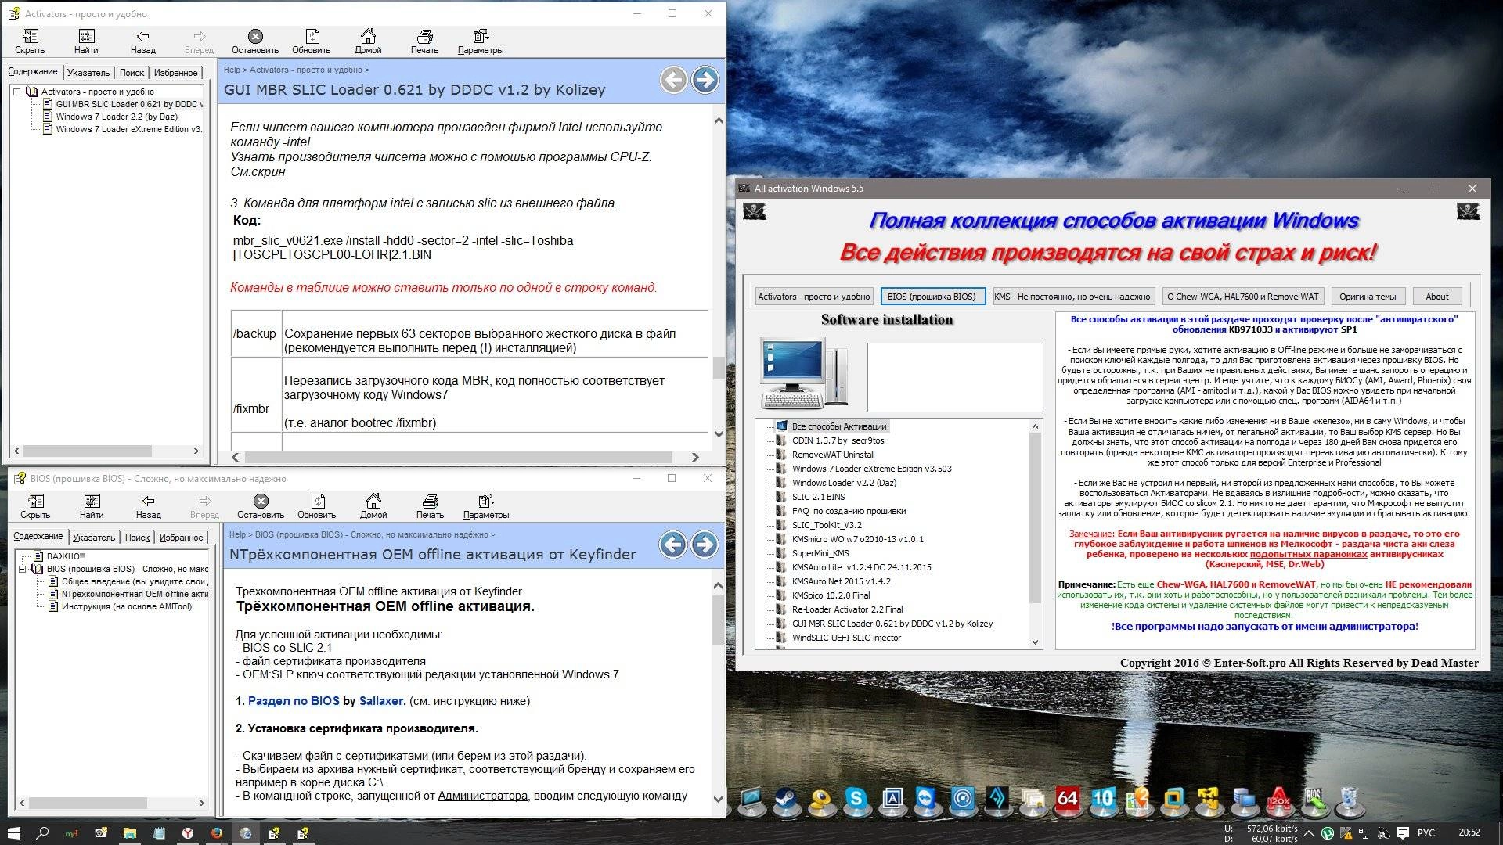Click Остановить icon in Activators help window
The width and height of the screenshot is (1503, 845).
click(x=255, y=41)
